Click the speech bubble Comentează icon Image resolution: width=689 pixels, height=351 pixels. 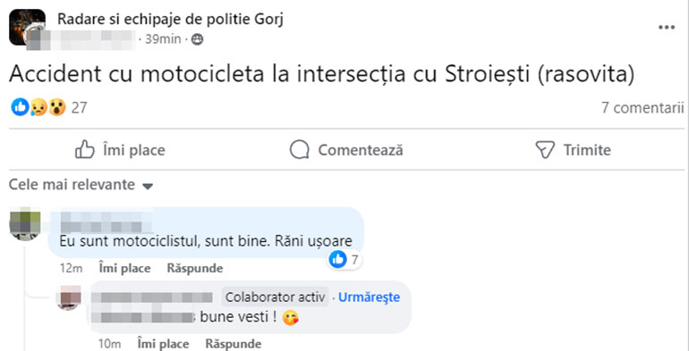point(300,150)
